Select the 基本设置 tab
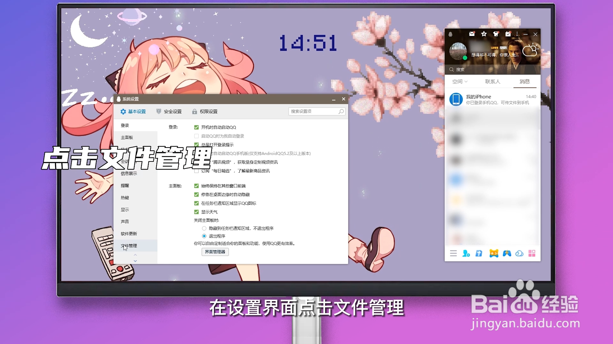Screen dimensions: 613x344 coord(133,111)
